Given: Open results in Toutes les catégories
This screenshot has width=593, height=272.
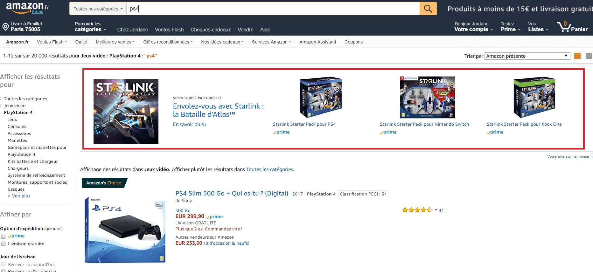Looking at the screenshot, I should click(x=269, y=169).
